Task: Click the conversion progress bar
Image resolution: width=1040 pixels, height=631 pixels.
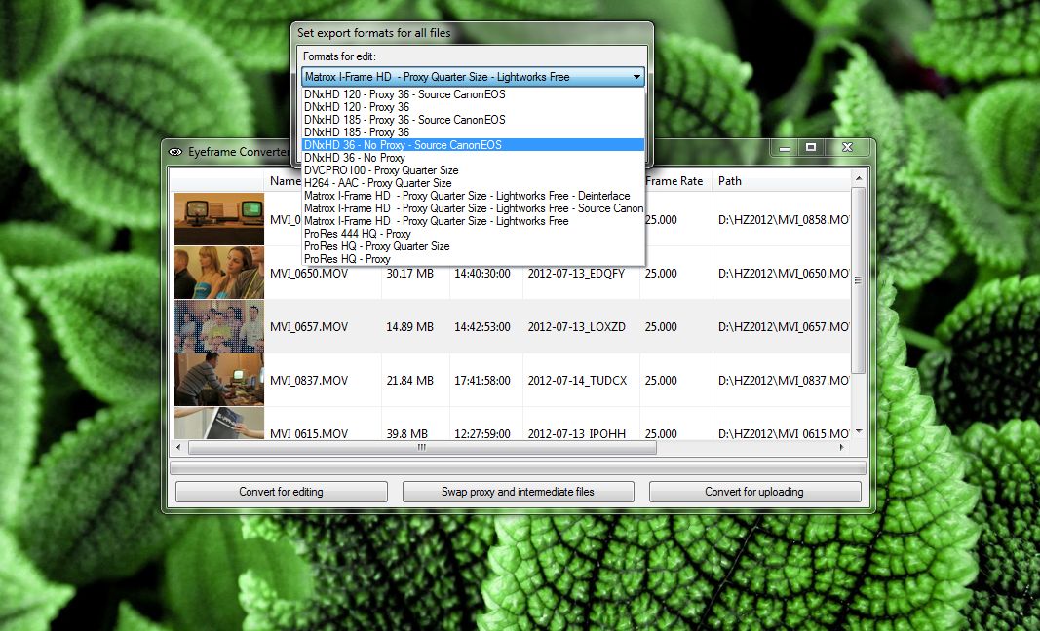Action: 518,468
